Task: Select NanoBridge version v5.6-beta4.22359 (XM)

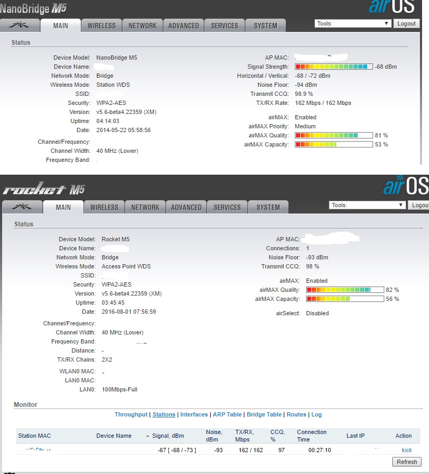Action: pos(126,112)
